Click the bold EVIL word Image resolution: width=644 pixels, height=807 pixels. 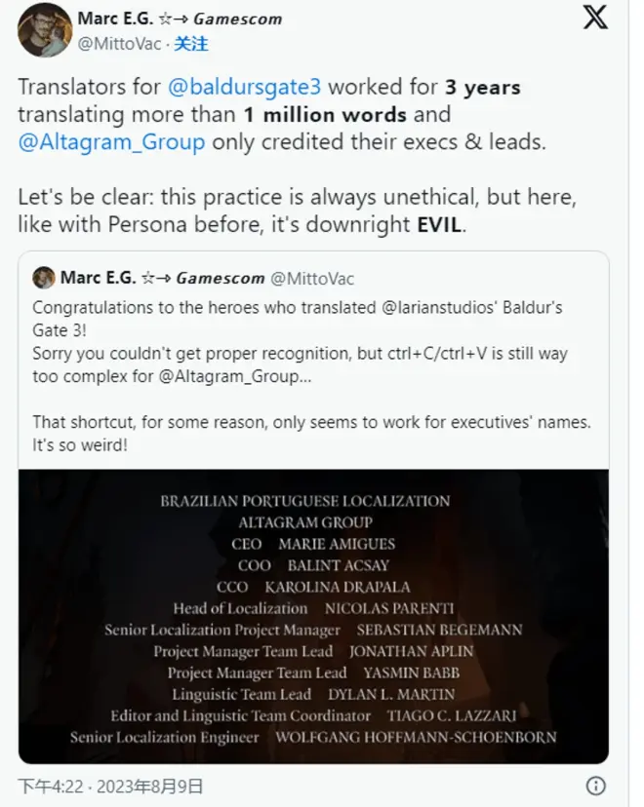click(x=435, y=224)
